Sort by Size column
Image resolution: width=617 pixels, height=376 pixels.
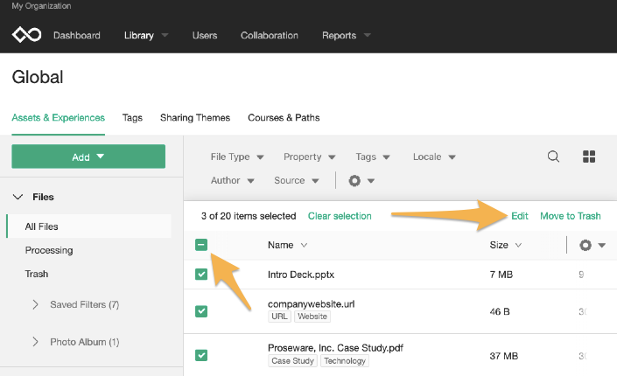pos(506,245)
